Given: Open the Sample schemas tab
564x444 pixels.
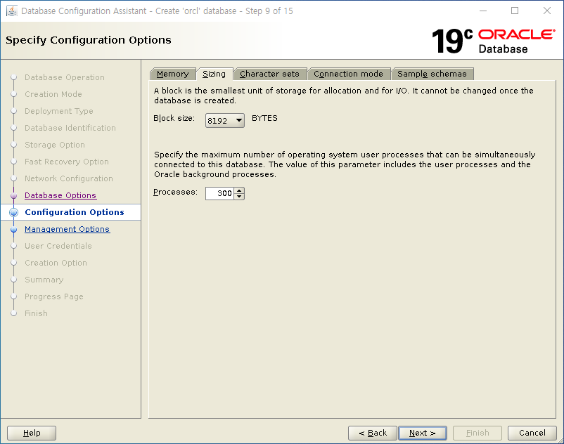Looking at the screenshot, I should click(432, 74).
